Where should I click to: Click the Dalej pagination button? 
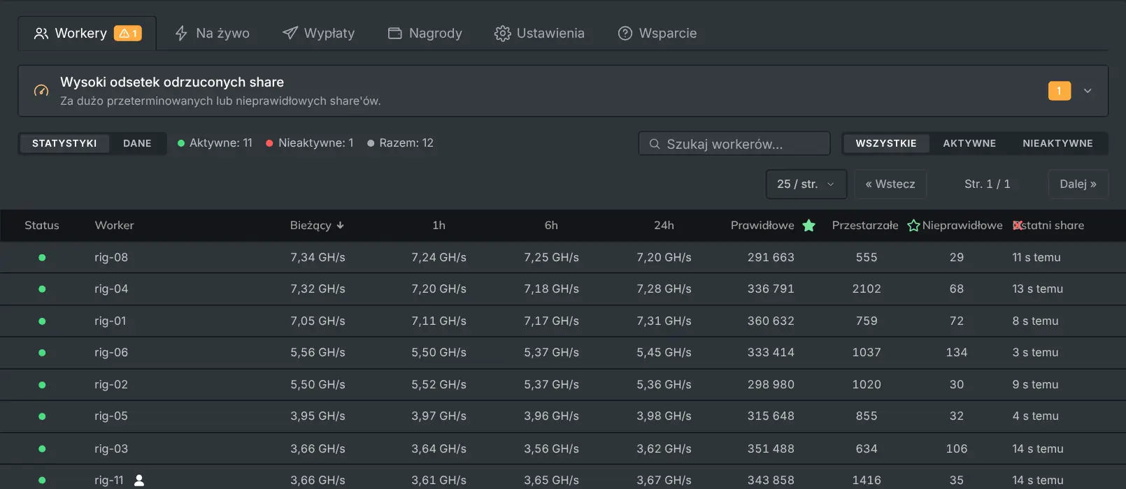pyautogui.click(x=1078, y=184)
